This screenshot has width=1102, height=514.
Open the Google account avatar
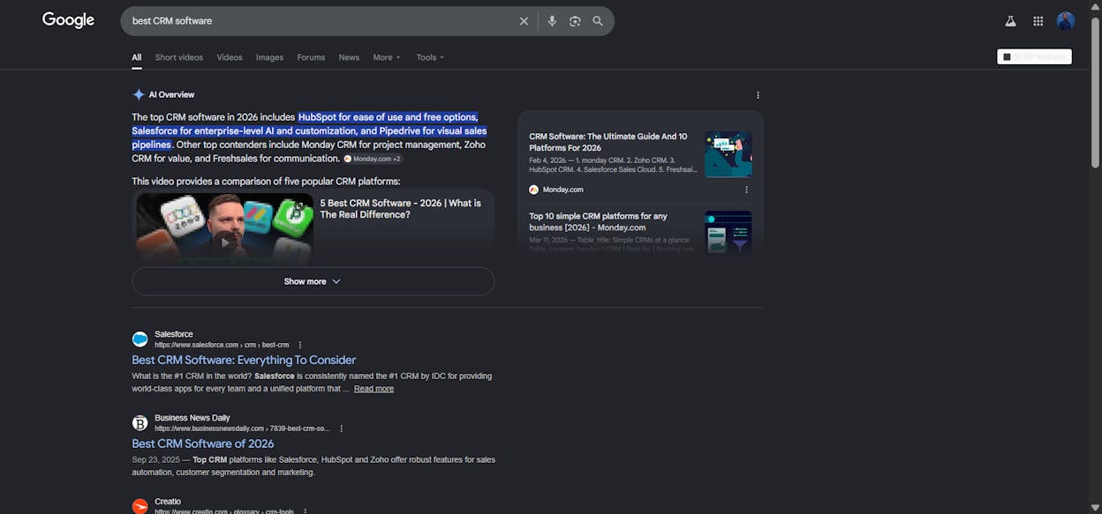(x=1066, y=21)
